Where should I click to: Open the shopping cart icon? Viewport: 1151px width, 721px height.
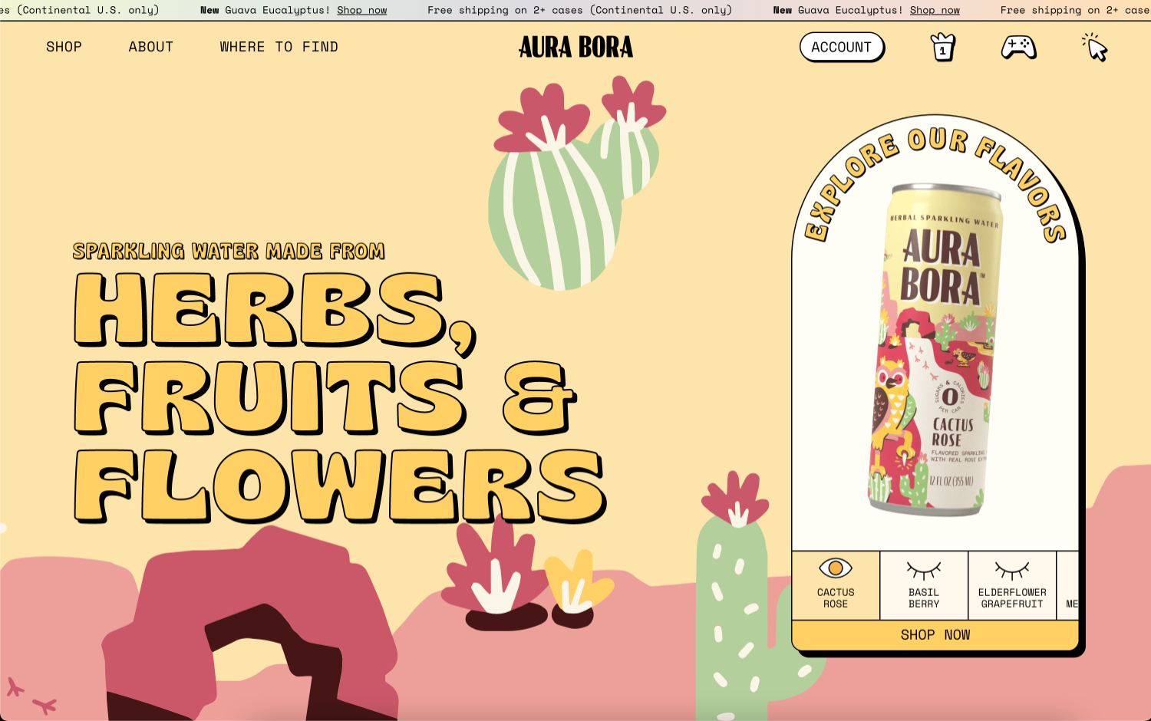942,48
